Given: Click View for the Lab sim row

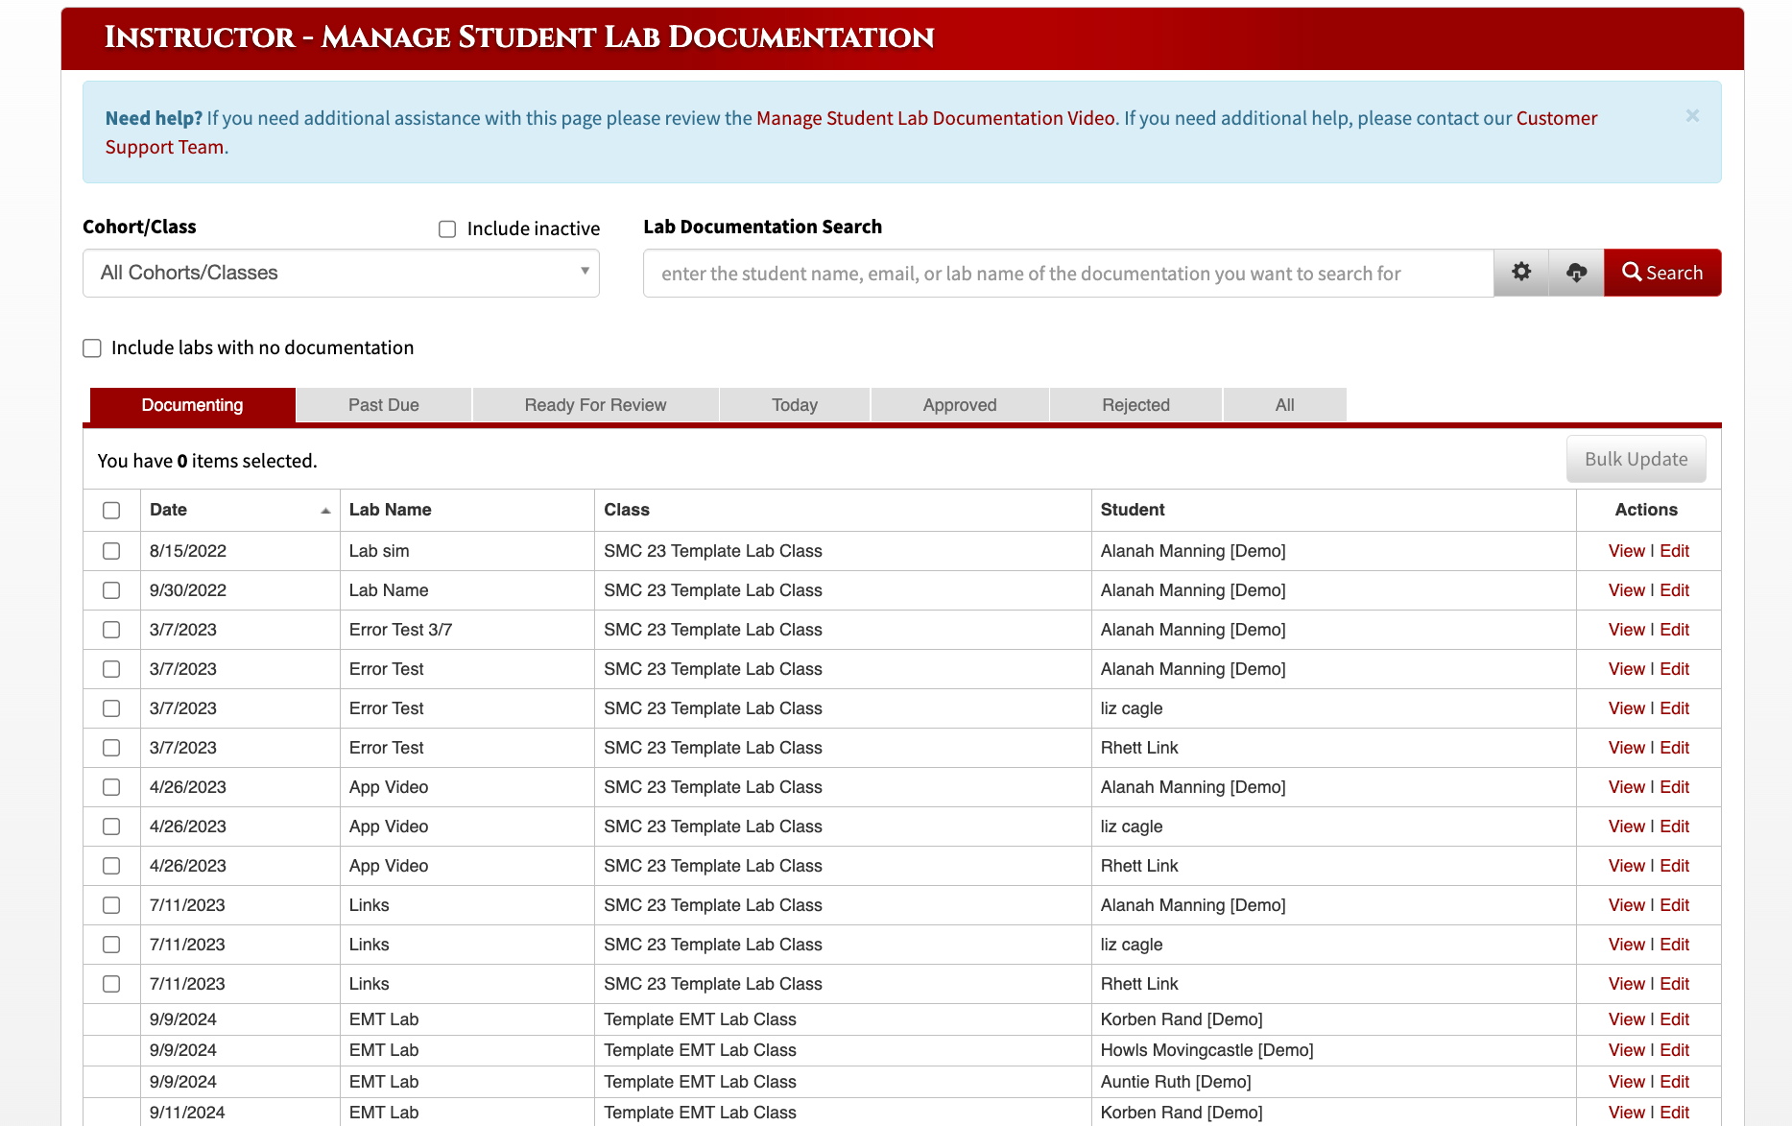Looking at the screenshot, I should 1627,551.
